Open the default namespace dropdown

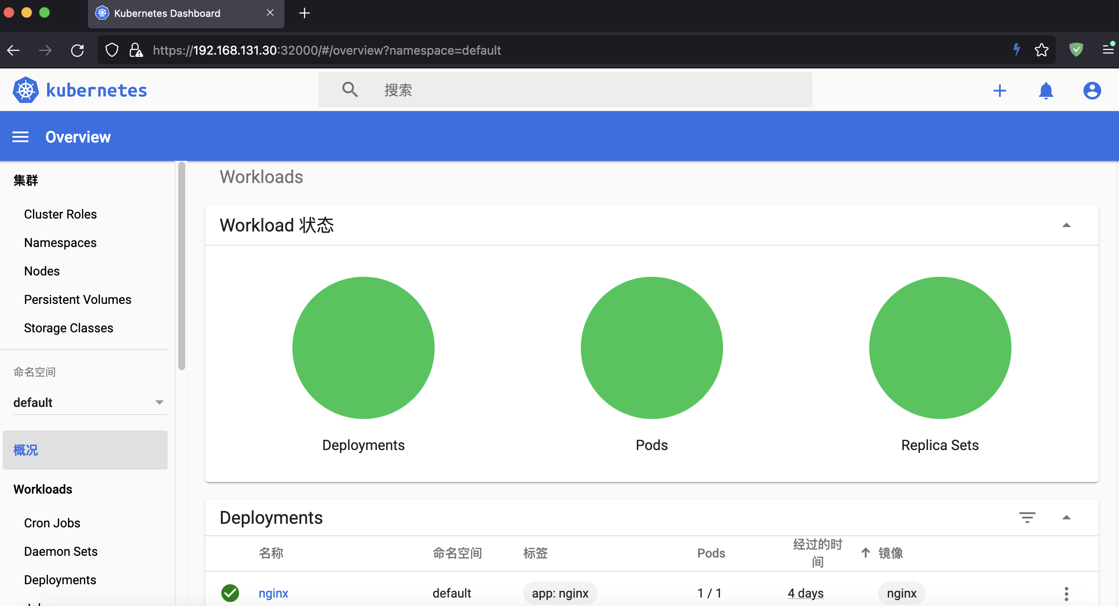pos(89,403)
